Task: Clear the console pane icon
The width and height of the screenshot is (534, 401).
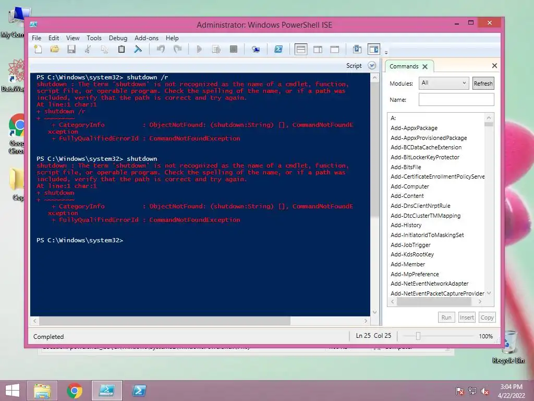Action: (138, 50)
